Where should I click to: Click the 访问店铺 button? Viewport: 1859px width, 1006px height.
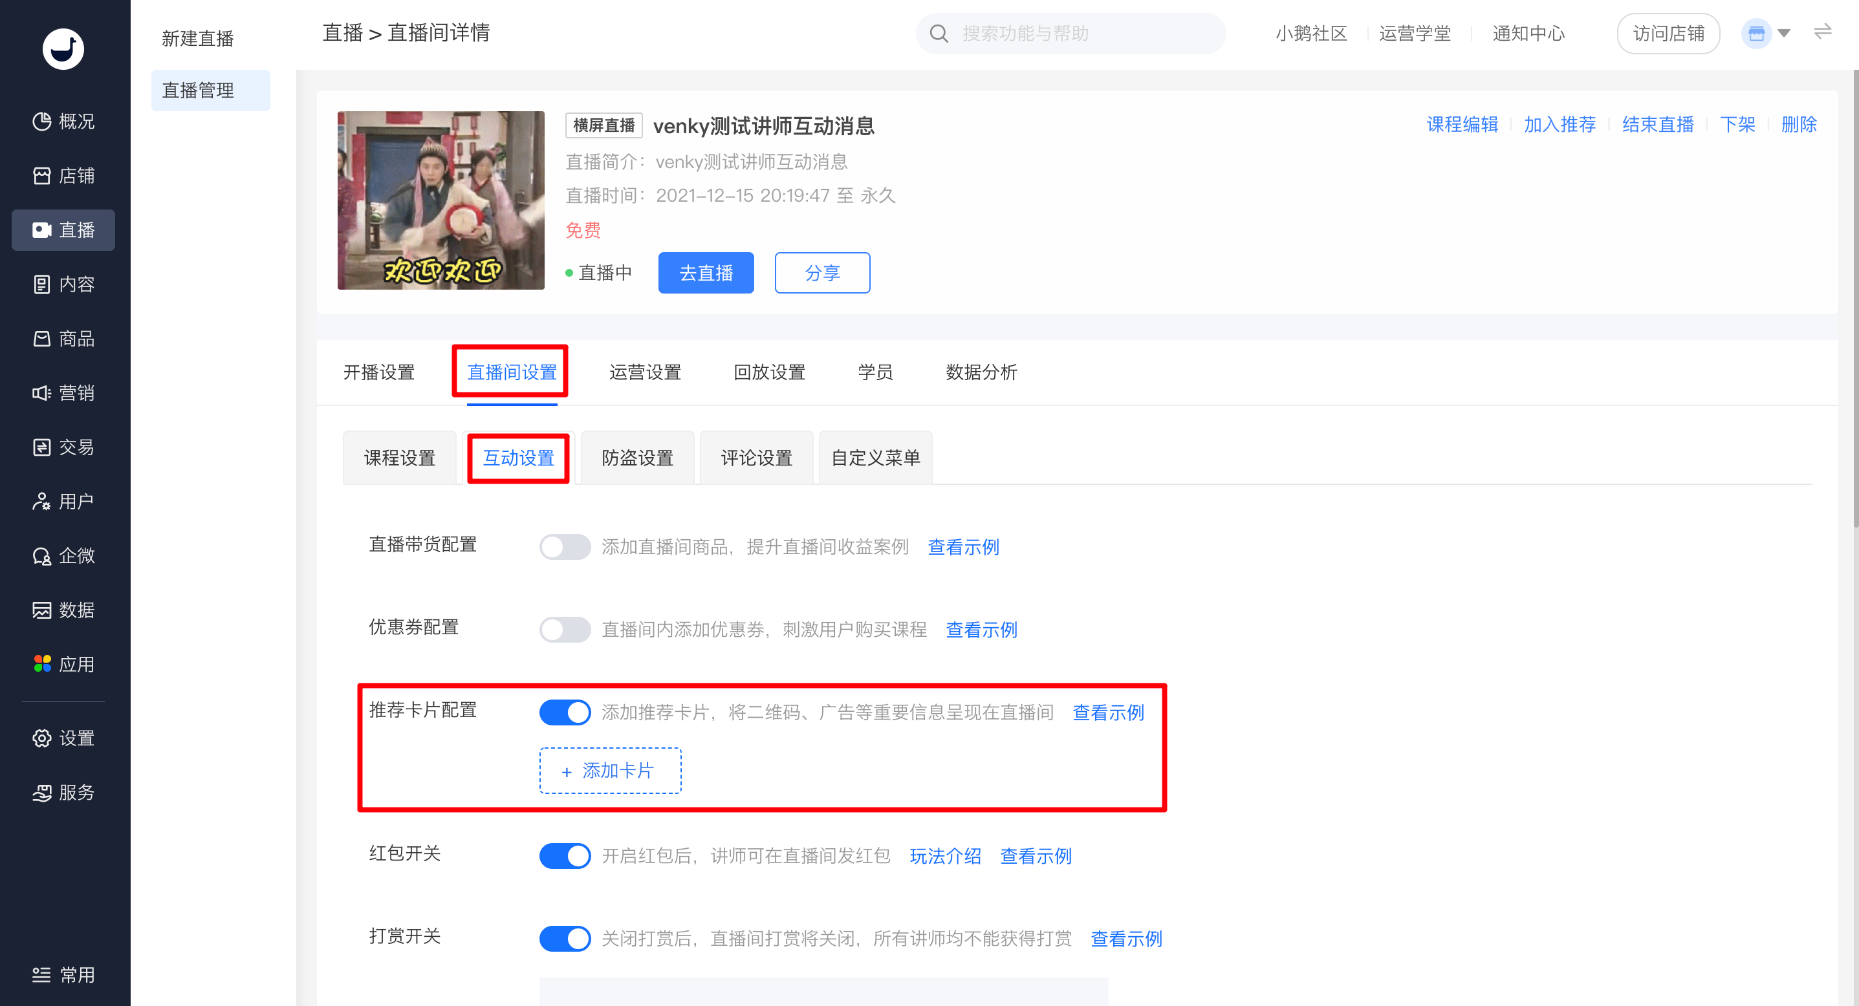point(1668,33)
